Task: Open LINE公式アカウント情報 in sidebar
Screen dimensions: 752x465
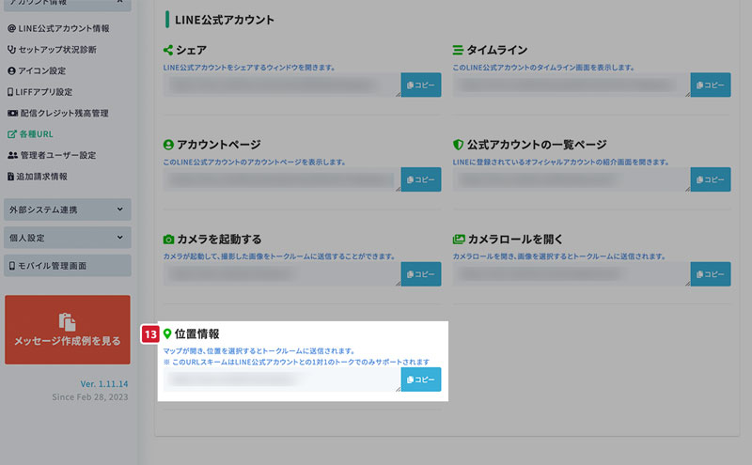Action: coord(58,28)
